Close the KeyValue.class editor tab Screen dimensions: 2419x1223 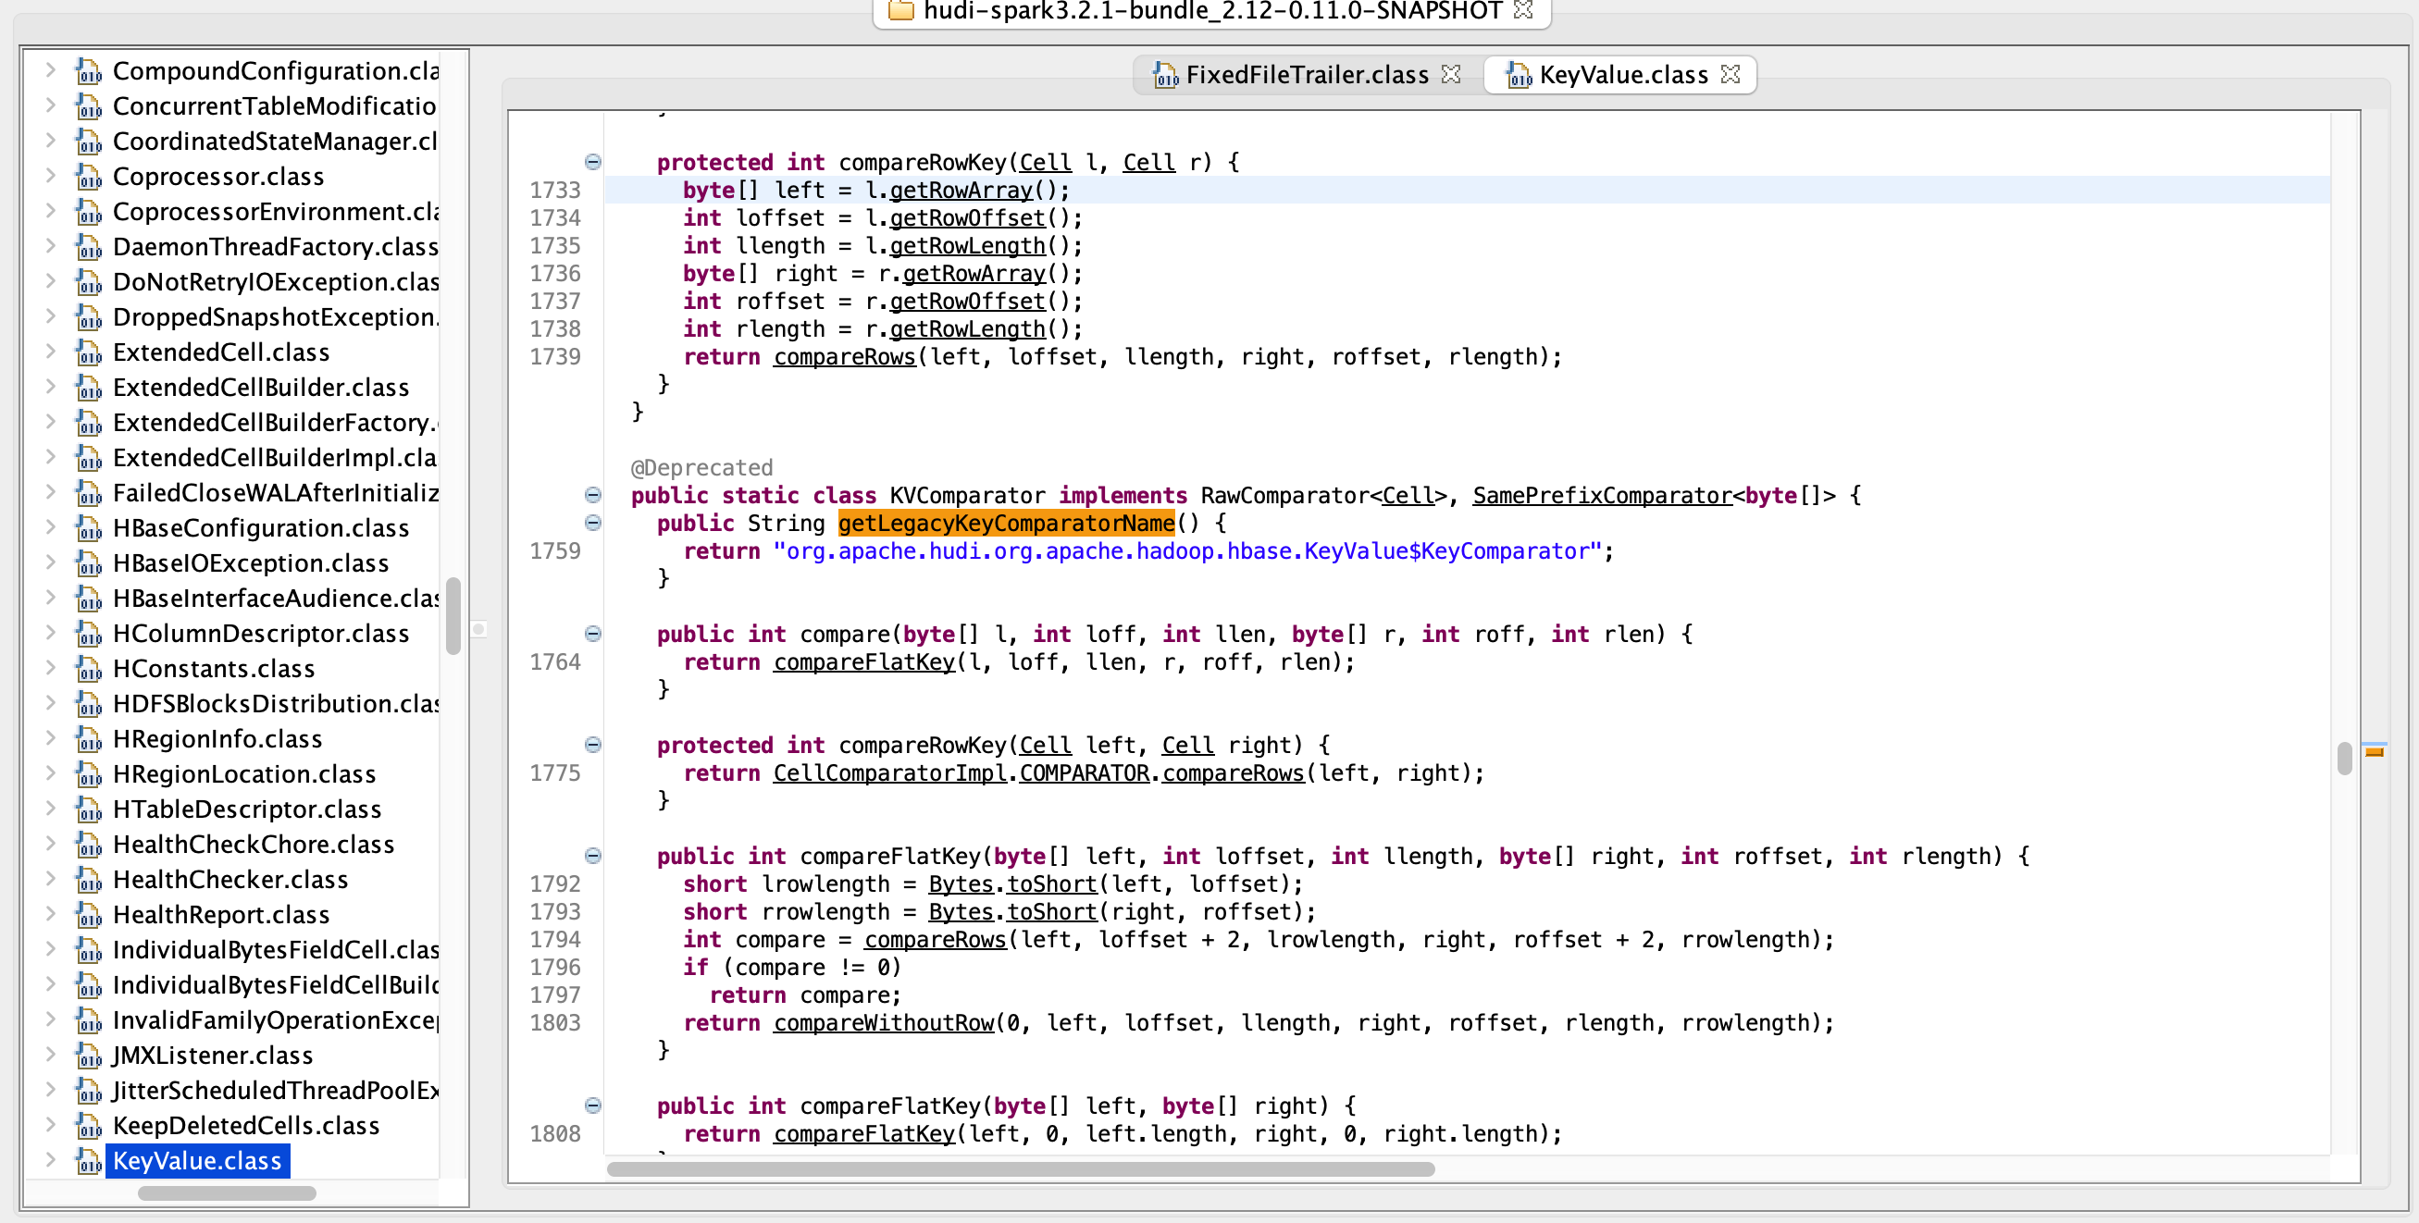click(1731, 74)
